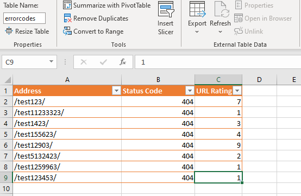Click cell containing /test1423/
Screen dimensions: 301x196
(67, 123)
